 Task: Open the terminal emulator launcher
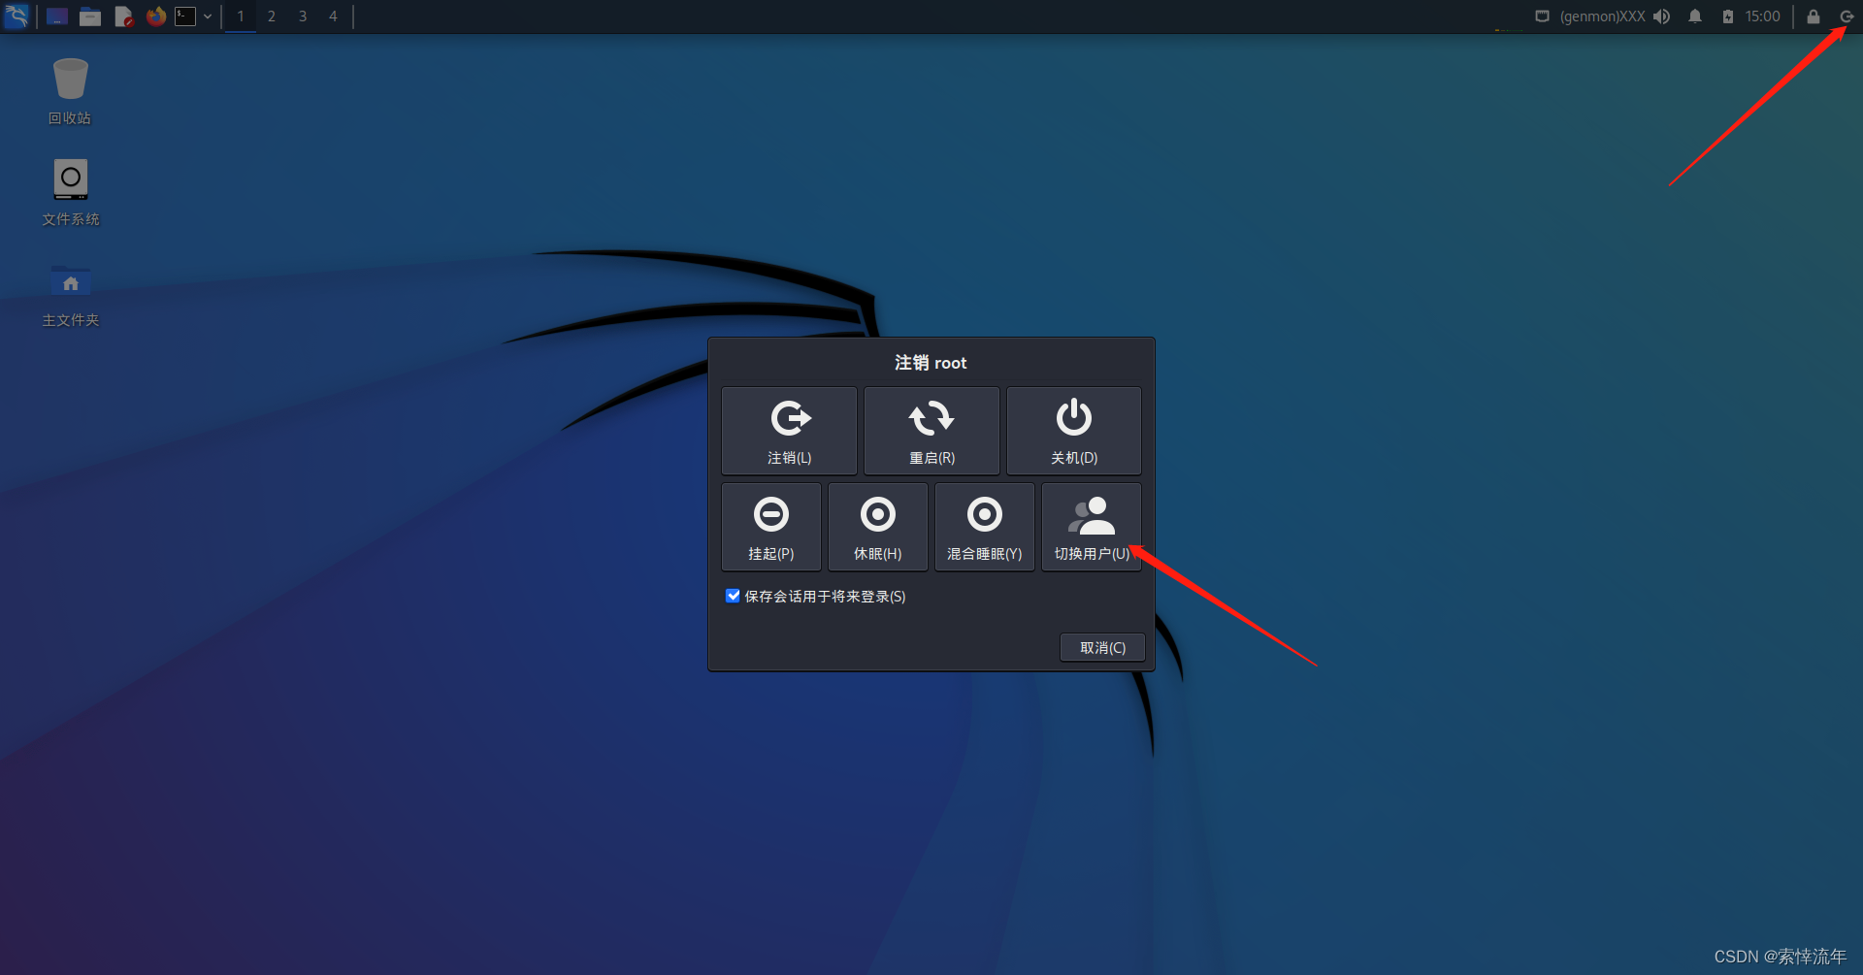pyautogui.click(x=185, y=16)
